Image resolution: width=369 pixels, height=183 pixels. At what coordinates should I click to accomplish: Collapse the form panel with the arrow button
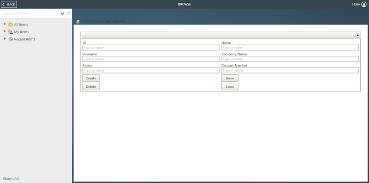357,36
